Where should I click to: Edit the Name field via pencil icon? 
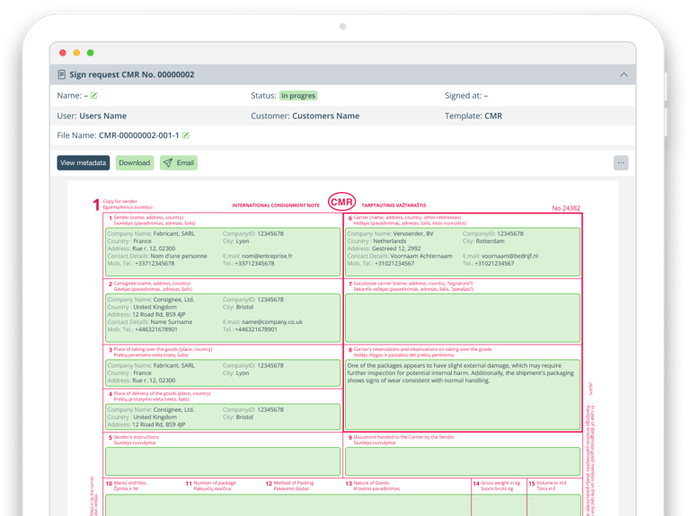coord(93,95)
